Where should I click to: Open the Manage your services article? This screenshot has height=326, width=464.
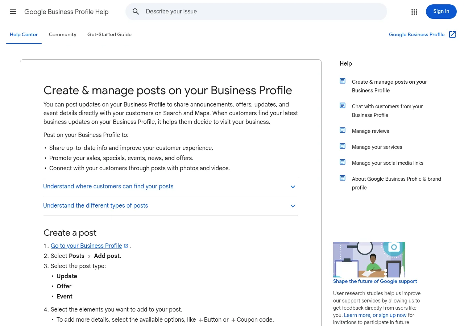[x=377, y=147]
